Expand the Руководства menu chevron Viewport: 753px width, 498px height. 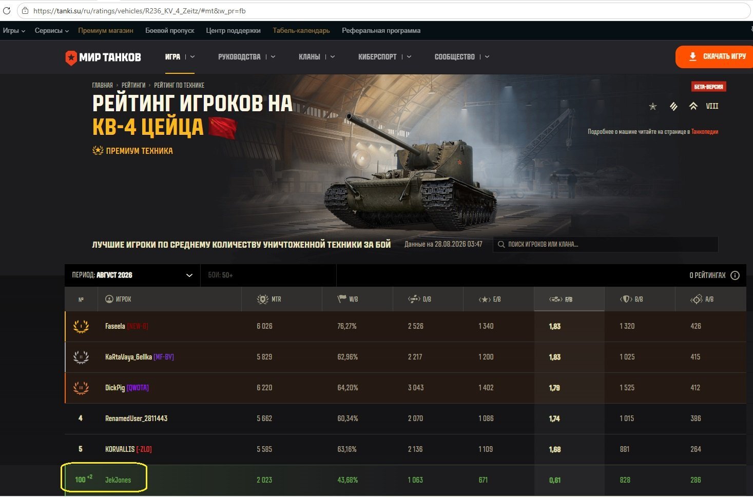pyautogui.click(x=273, y=57)
